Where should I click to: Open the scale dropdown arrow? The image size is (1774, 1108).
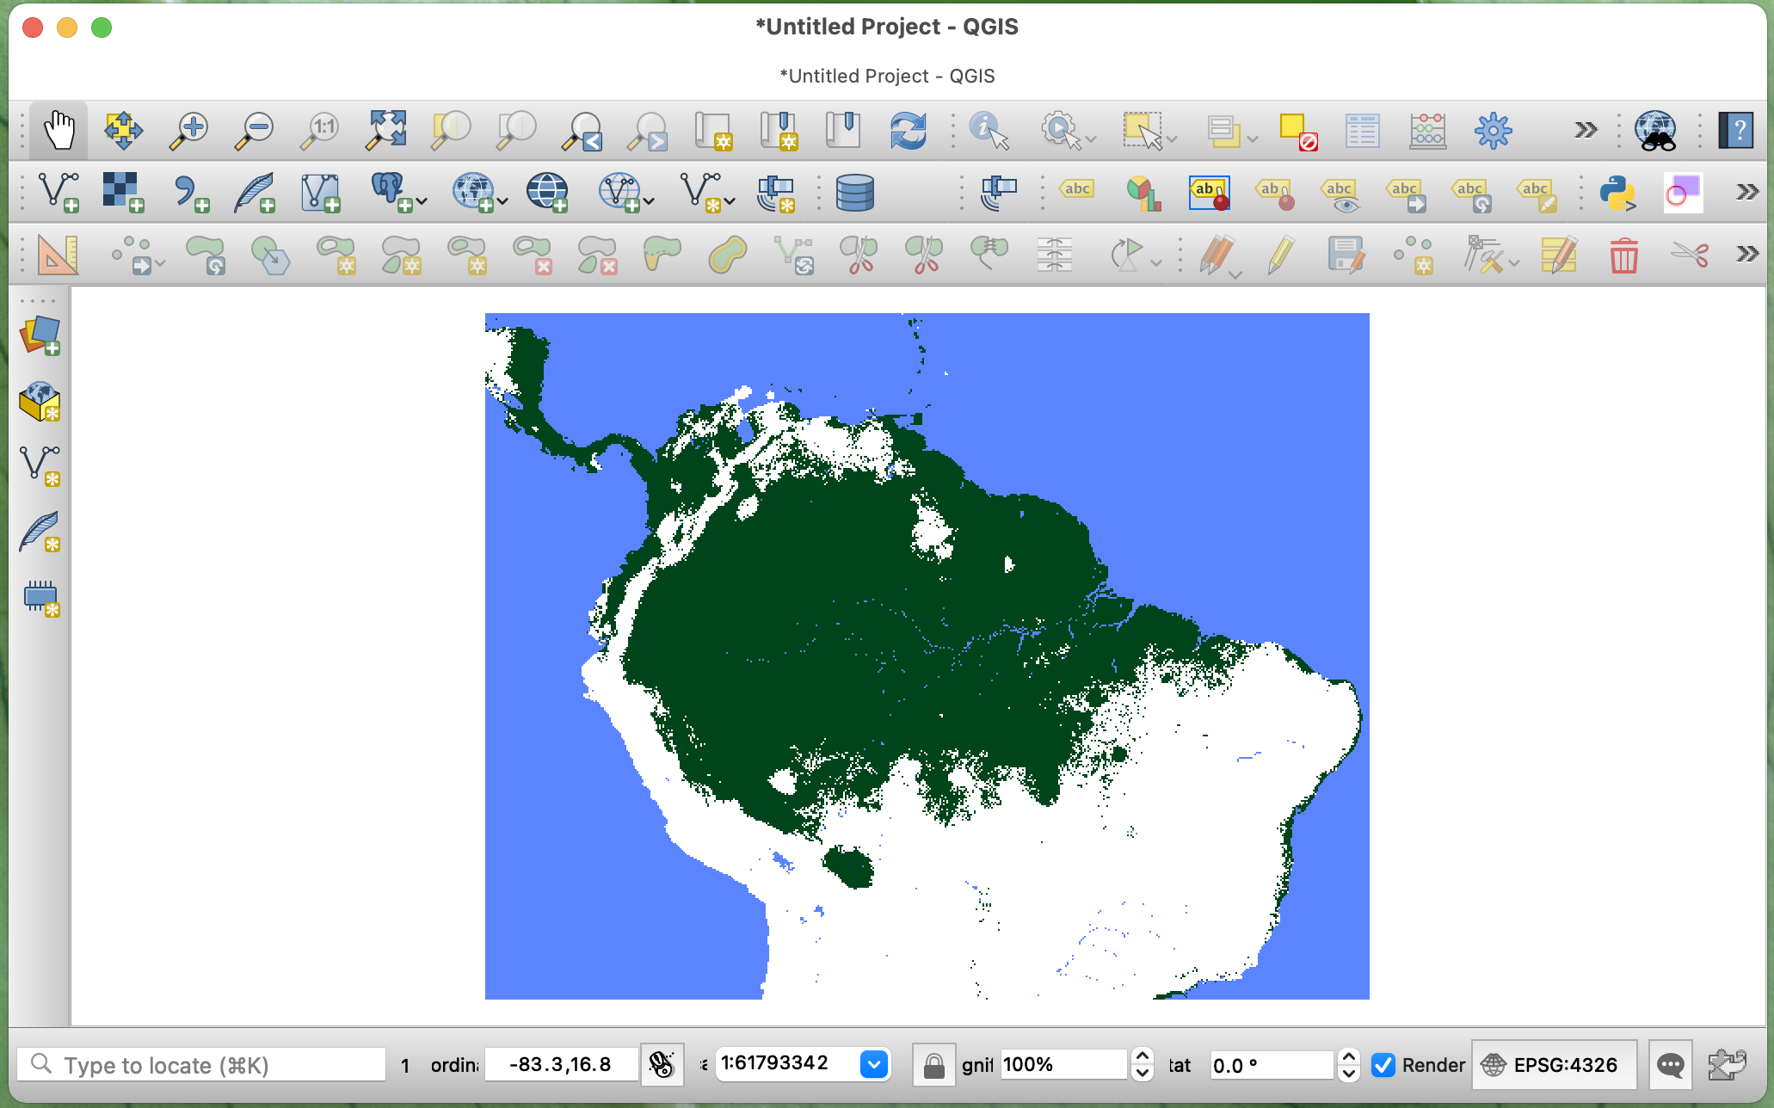coord(873,1065)
